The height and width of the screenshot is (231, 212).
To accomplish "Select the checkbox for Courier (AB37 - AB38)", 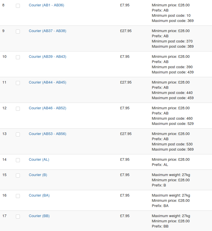I will pyautogui.click(x=18, y=32).
